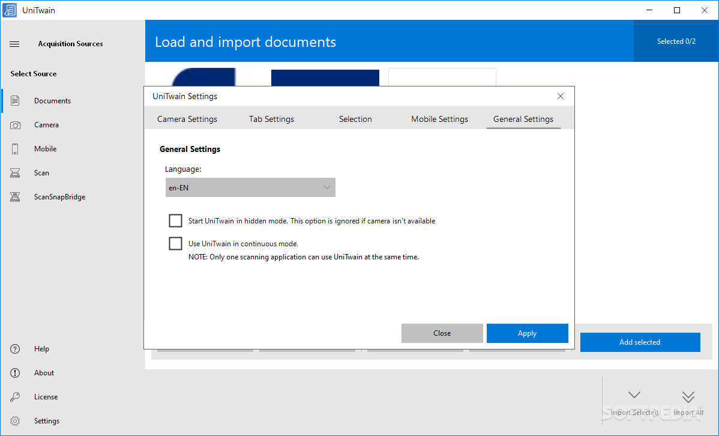Screen dimensions: 719x436
Task: Select Mobile label in the sidebar
Action: tap(46, 149)
